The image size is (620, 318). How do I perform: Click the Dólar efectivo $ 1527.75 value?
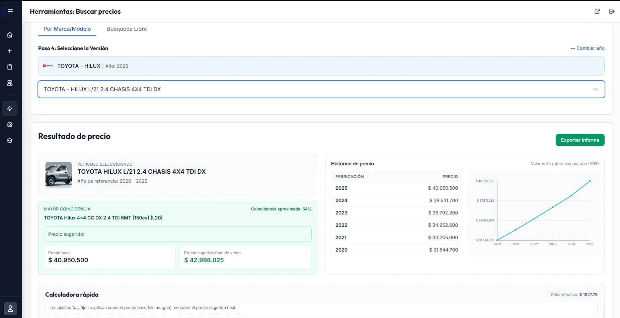[589, 295]
